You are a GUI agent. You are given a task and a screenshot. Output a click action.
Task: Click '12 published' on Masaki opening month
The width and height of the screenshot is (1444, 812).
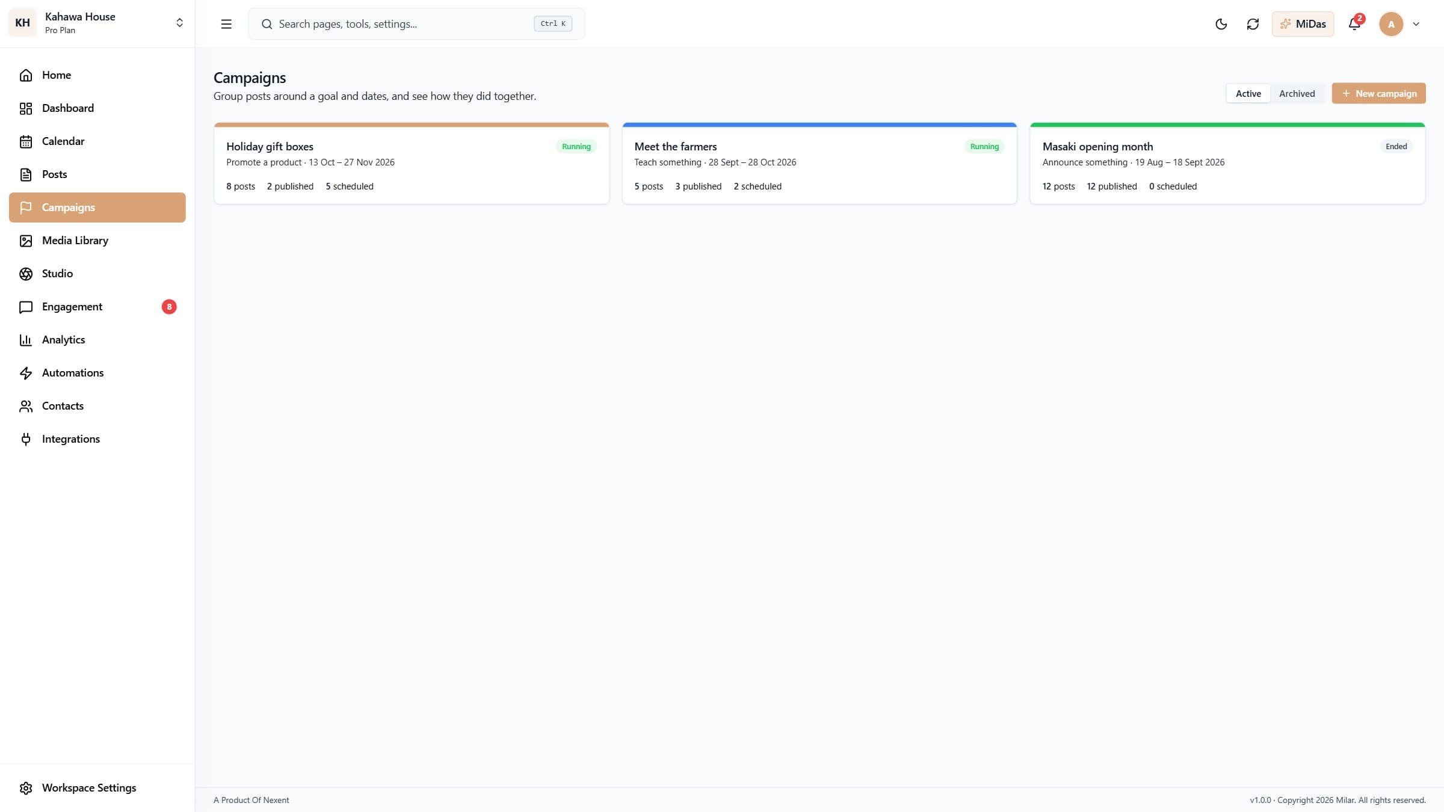coord(1112,186)
